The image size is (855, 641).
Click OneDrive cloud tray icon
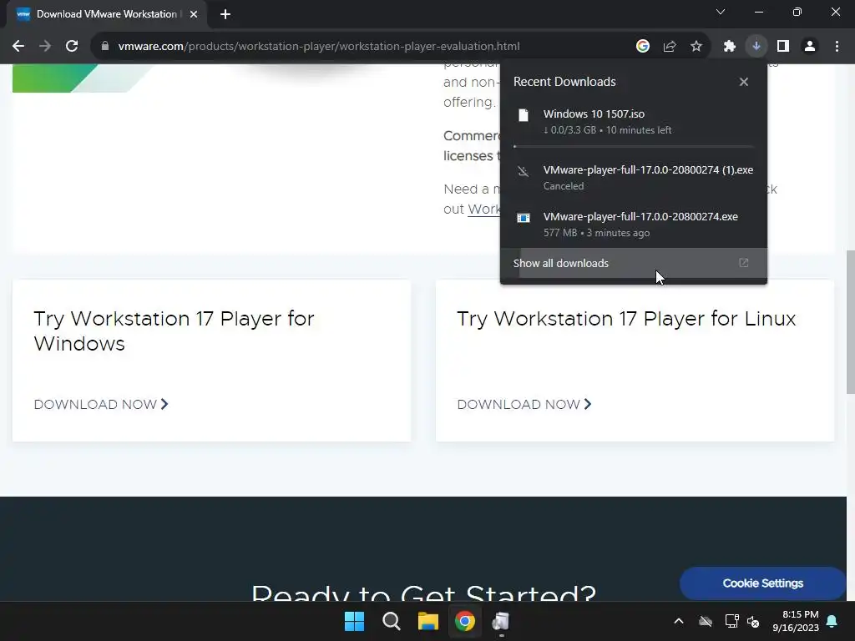click(x=706, y=621)
